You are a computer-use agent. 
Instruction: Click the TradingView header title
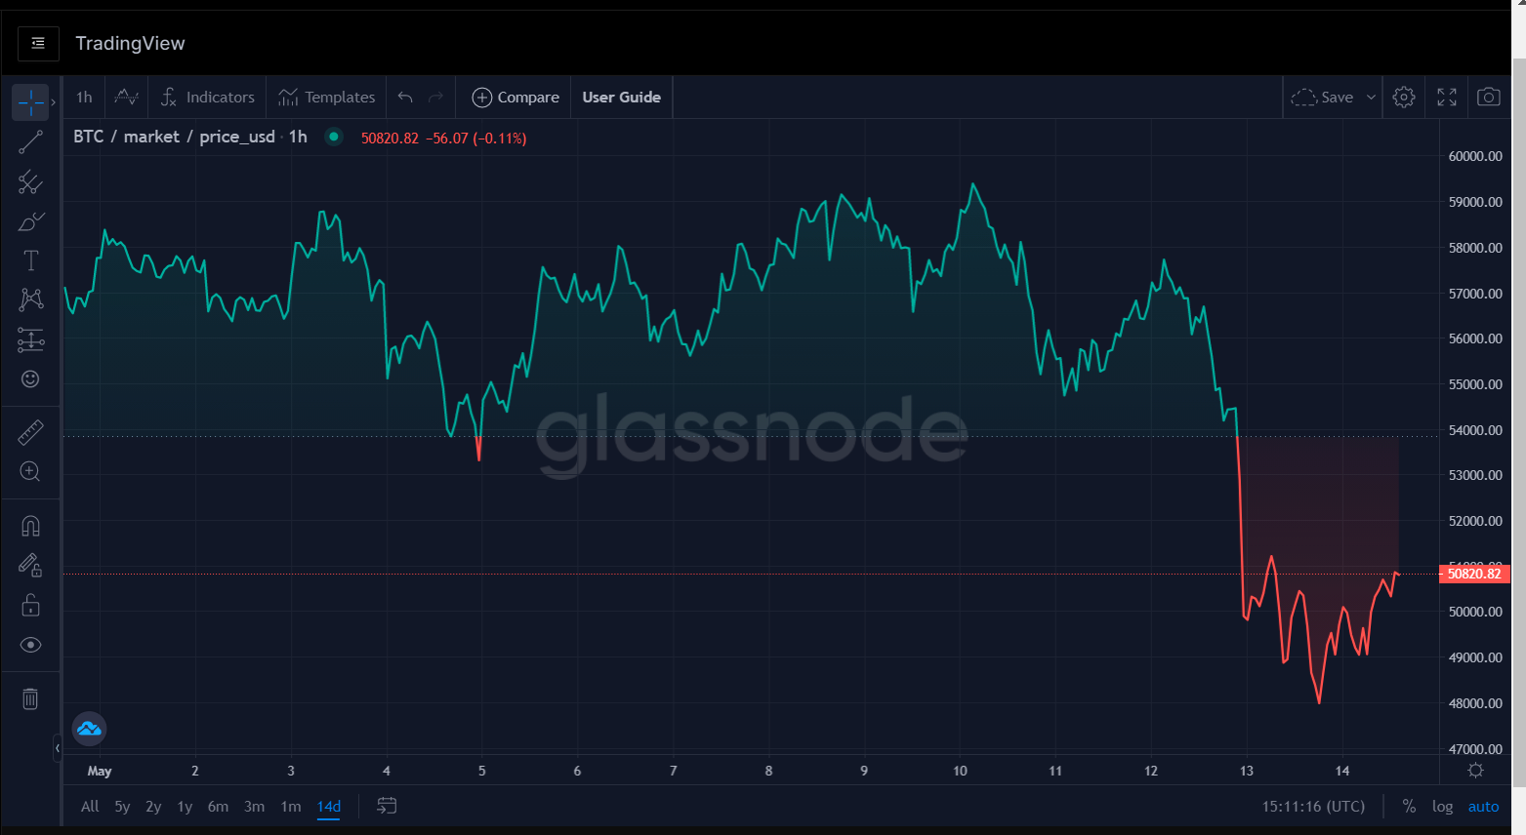click(130, 43)
